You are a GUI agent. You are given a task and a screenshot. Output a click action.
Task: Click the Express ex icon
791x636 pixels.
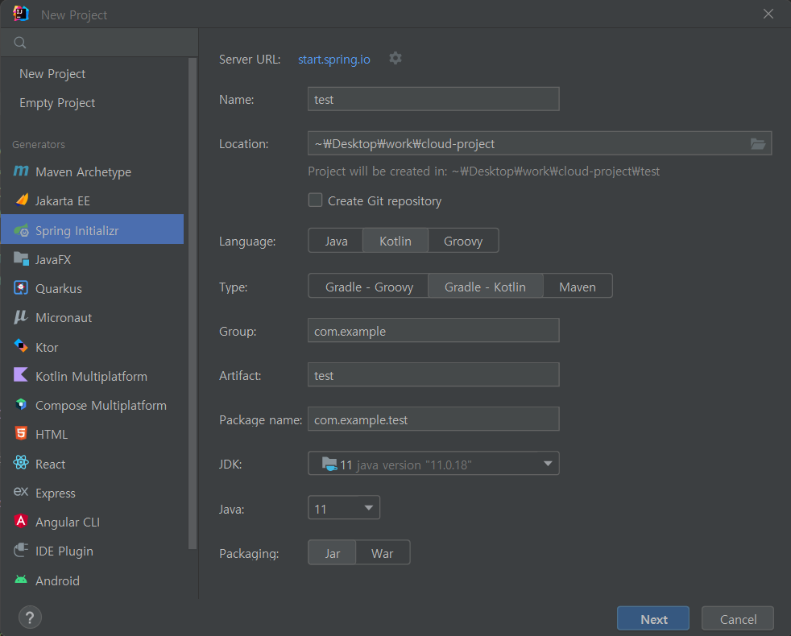click(x=21, y=492)
